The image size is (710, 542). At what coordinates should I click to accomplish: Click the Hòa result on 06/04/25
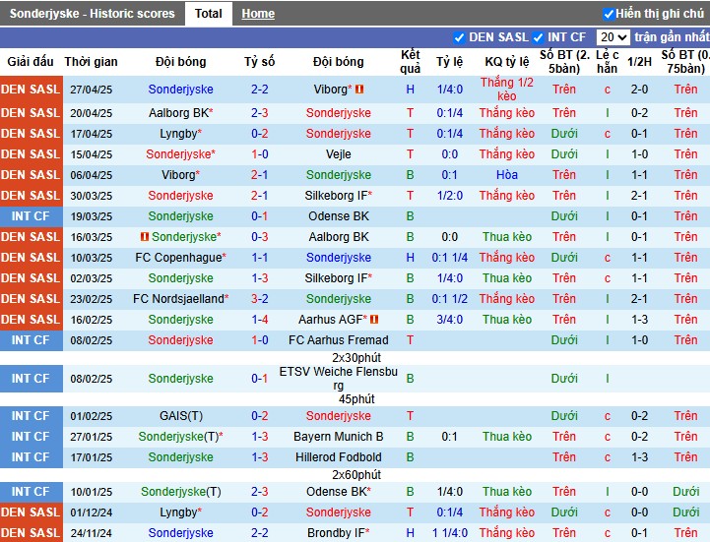tap(507, 175)
